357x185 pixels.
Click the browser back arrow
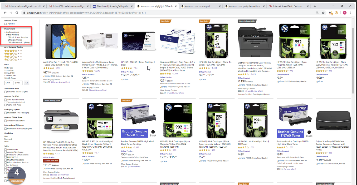[x=5, y=13]
